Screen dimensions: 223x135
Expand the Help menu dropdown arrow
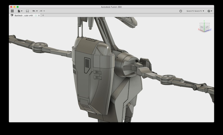(x=211, y=11)
